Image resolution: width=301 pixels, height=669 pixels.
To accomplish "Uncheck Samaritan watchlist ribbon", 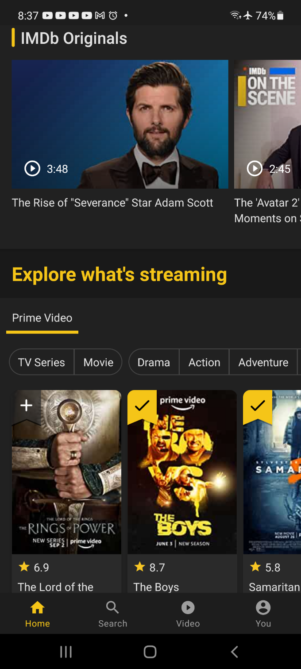I will tap(258, 406).
